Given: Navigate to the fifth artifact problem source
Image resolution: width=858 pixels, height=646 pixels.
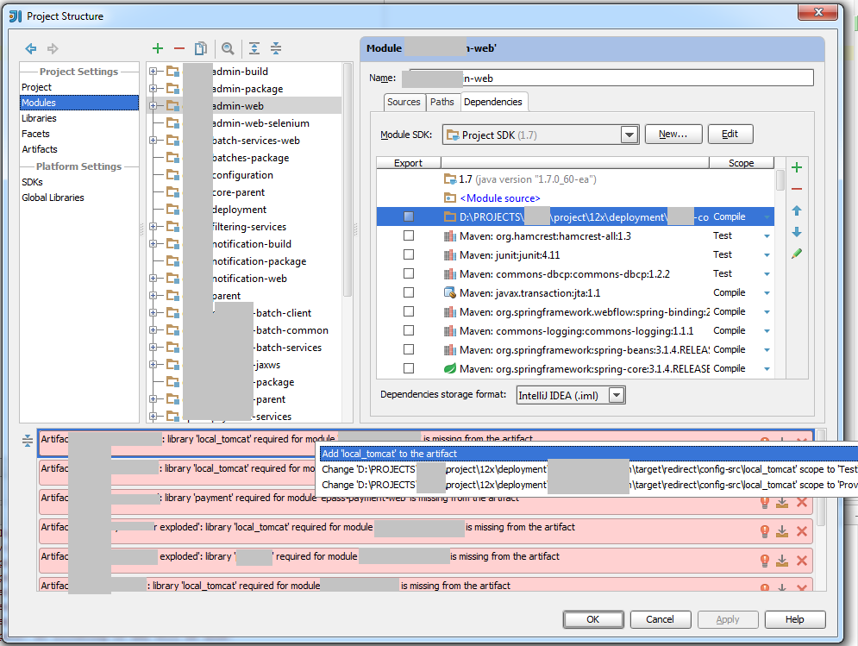Looking at the screenshot, I should click(x=782, y=561).
